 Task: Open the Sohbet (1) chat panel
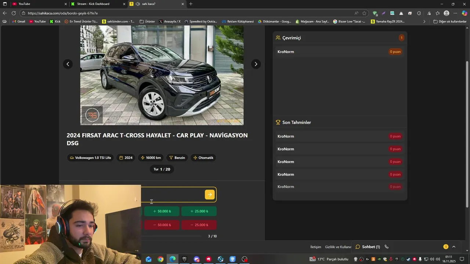click(368, 247)
